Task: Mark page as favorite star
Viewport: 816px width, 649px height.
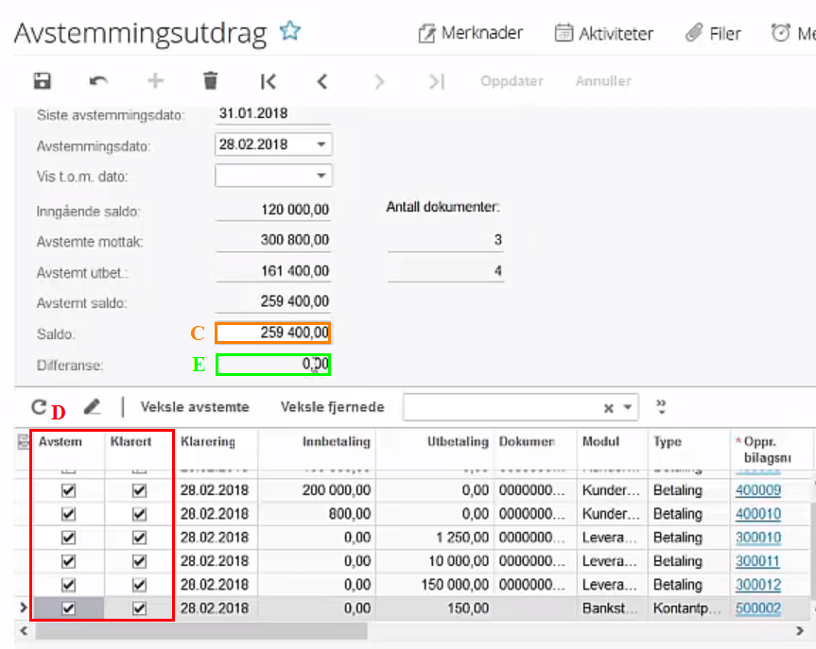Action: point(290,31)
